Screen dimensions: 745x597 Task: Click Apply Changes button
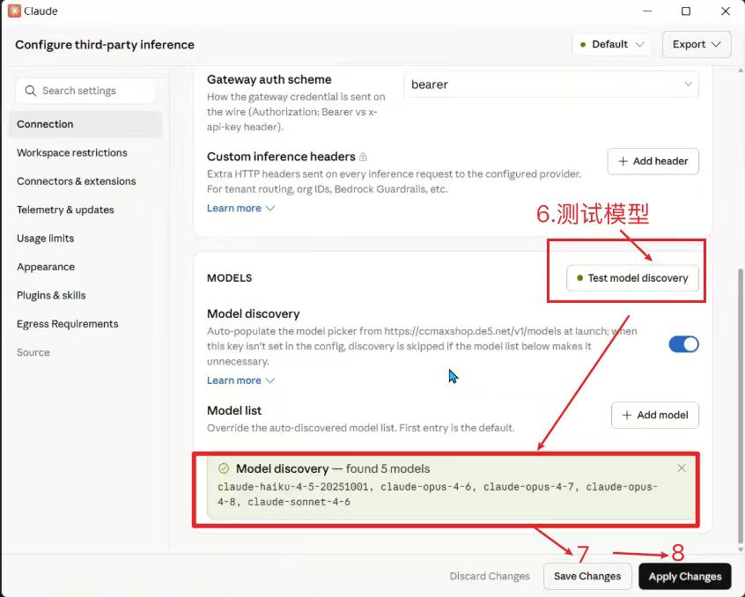point(684,576)
